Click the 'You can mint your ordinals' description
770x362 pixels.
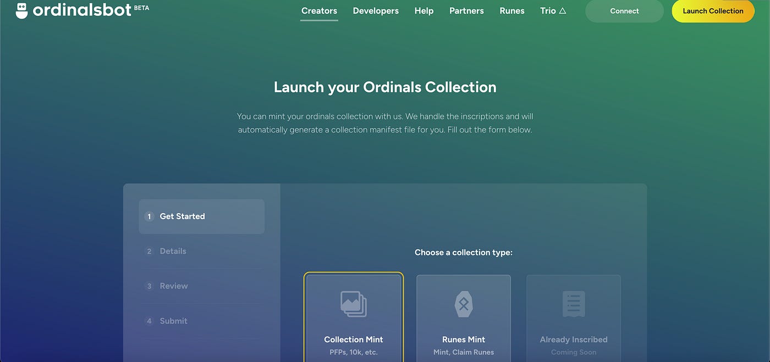[385, 123]
